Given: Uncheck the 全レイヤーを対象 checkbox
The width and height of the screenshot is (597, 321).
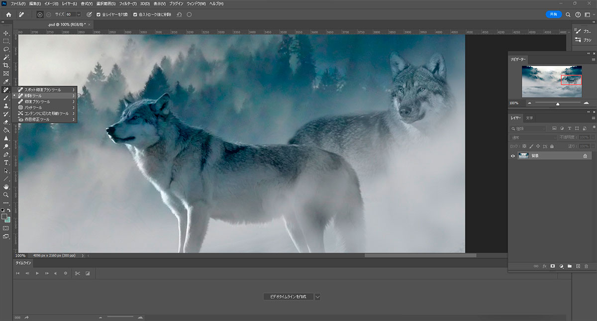Looking at the screenshot, I should [99, 14].
